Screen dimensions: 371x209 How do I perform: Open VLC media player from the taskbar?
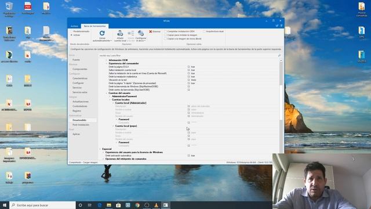point(156,205)
